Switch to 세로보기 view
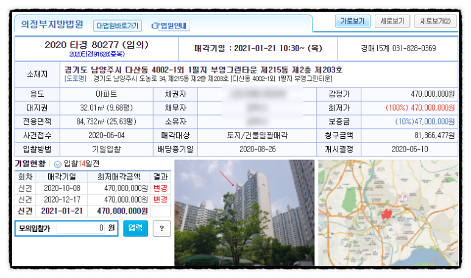 click(x=392, y=21)
